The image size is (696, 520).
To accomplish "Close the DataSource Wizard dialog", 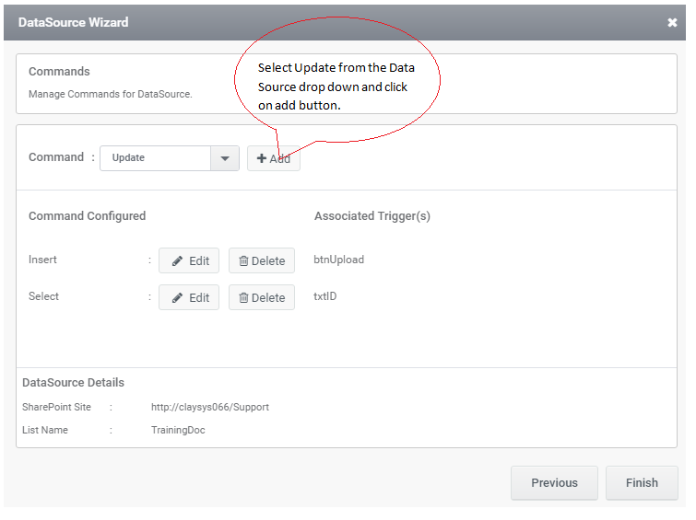I will click(x=672, y=23).
